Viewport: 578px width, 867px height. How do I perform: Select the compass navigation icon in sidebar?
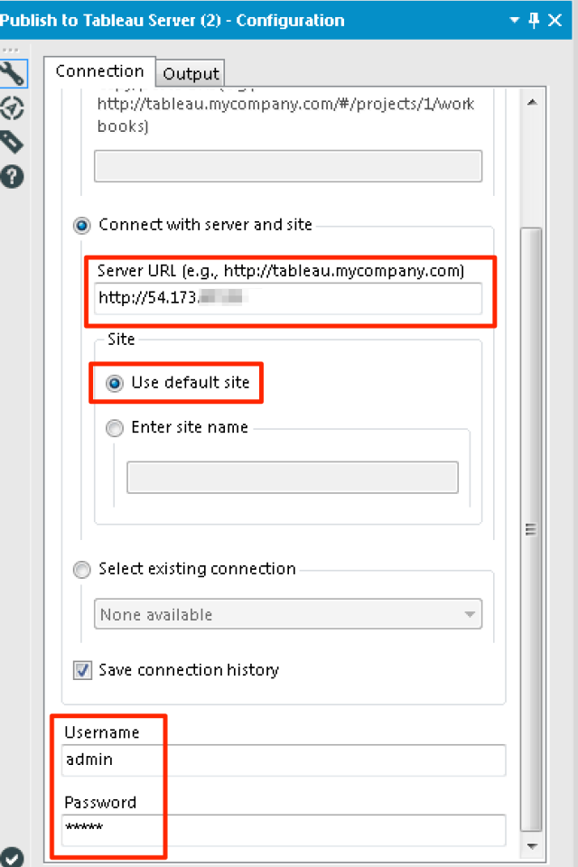12,108
